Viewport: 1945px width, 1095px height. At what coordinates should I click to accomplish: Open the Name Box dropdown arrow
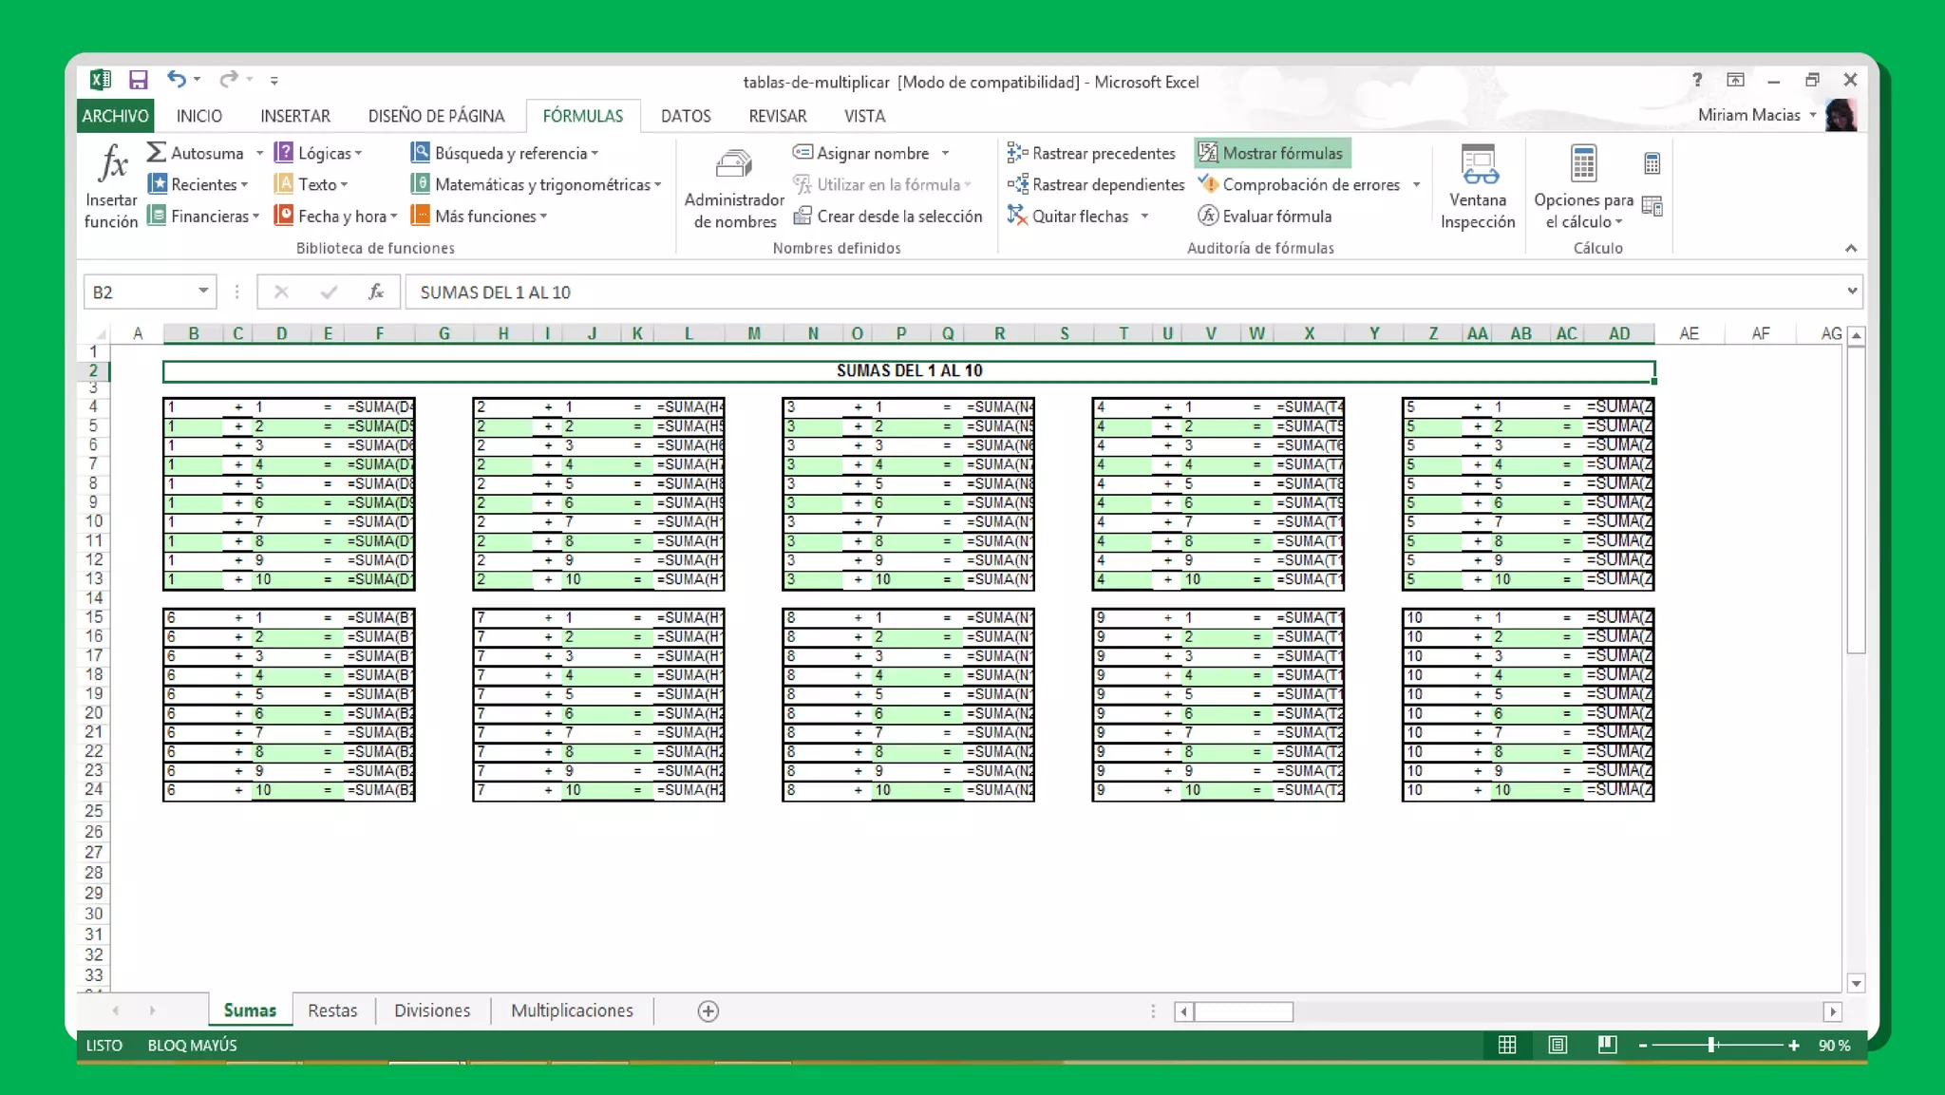(x=203, y=292)
